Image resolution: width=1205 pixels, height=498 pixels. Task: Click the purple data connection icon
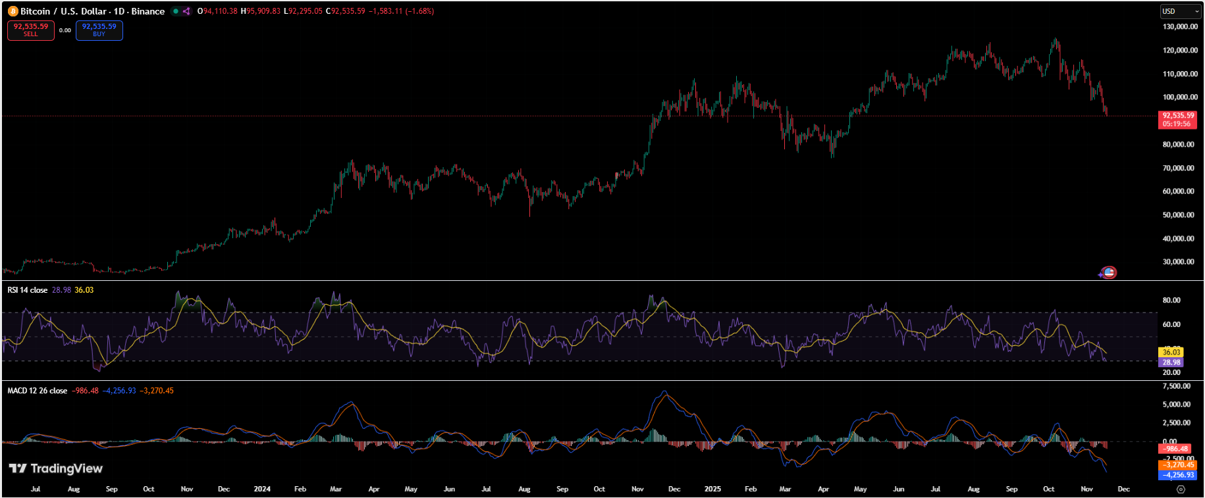point(186,11)
